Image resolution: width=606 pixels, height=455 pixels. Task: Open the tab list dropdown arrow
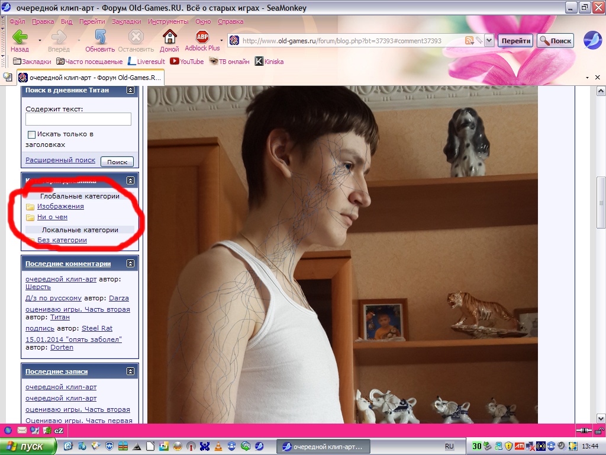point(588,78)
